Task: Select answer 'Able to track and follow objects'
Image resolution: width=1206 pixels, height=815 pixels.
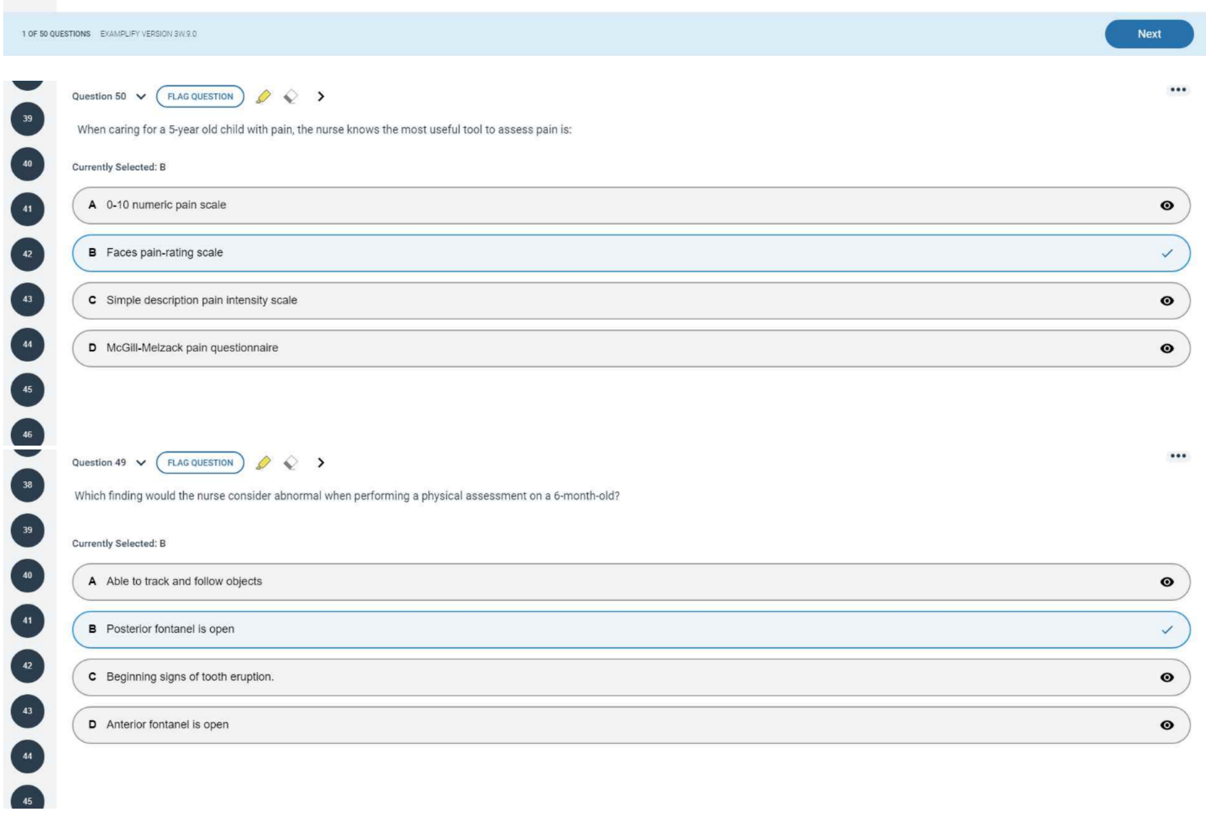Action: click(x=184, y=582)
